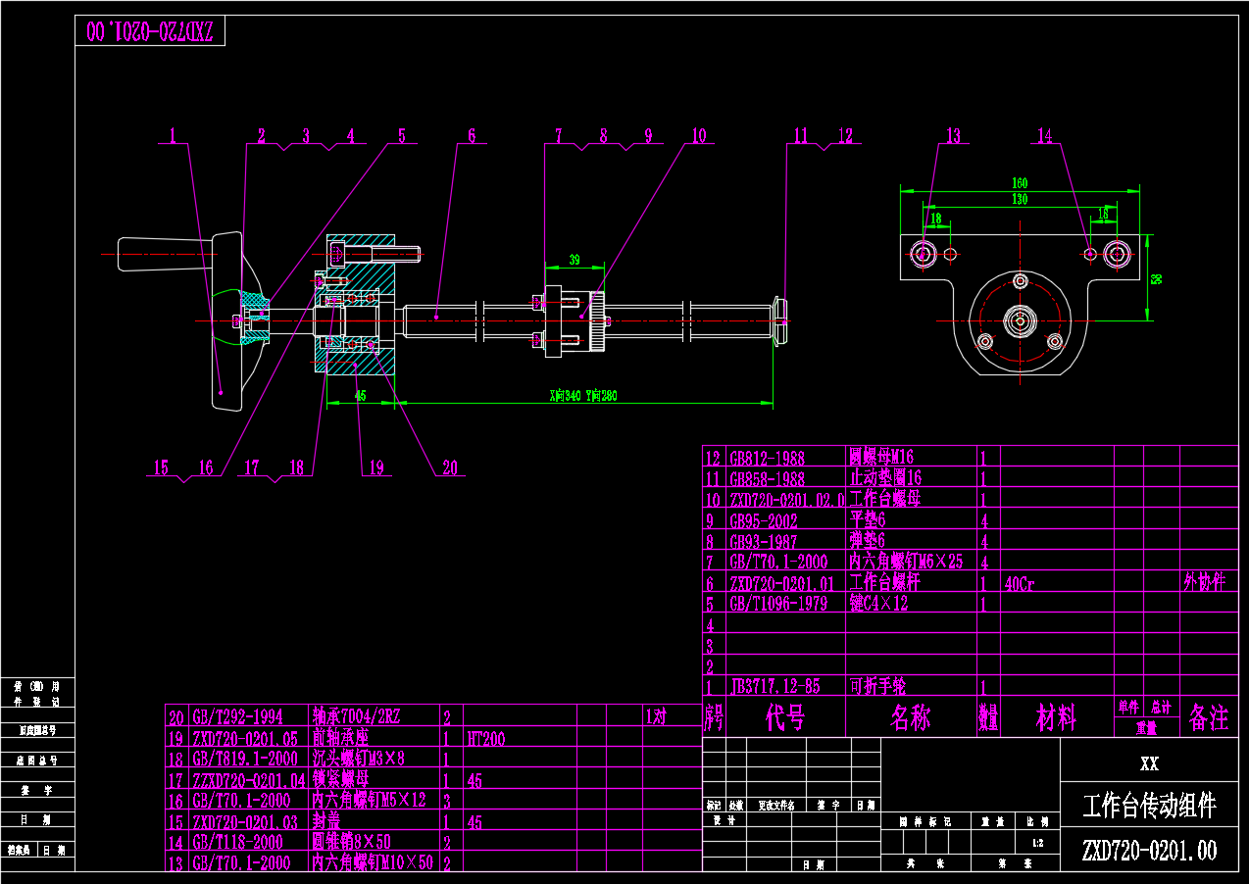Select the HT200 material cell
This screenshot has width=1249, height=884.
tap(486, 738)
